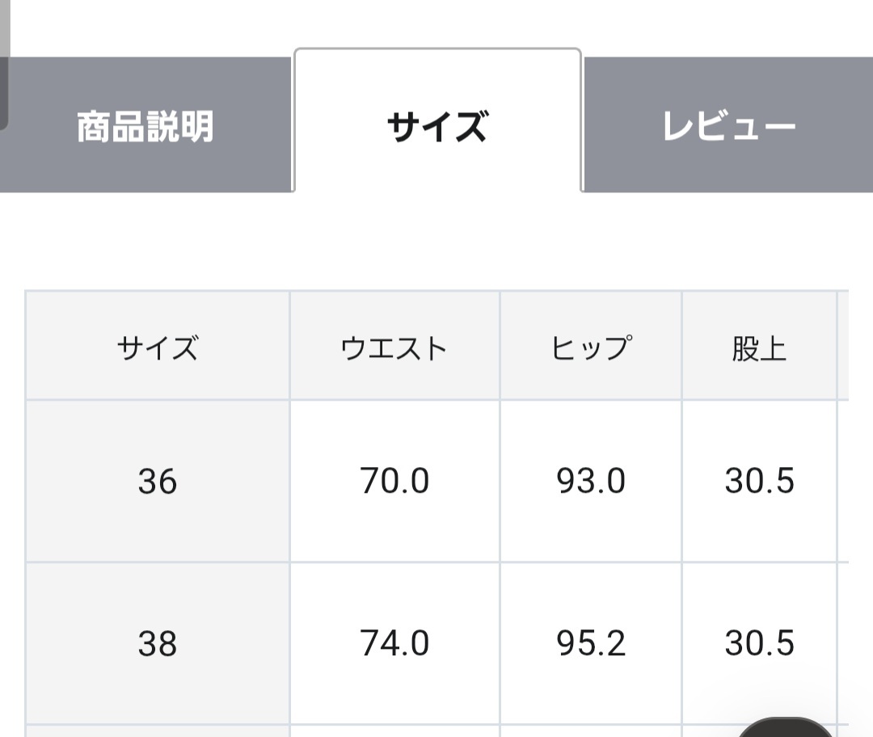Click the 30.5 rise value for size 36

point(759,482)
